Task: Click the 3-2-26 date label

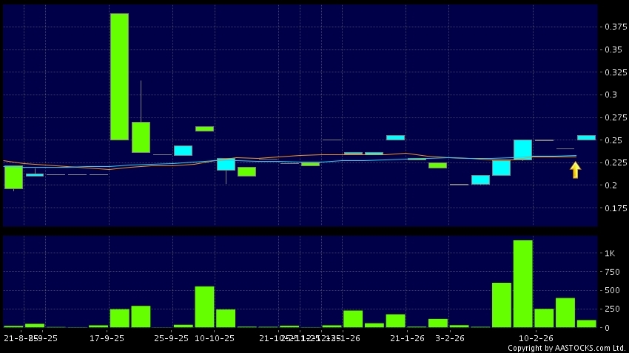Action: coord(448,338)
